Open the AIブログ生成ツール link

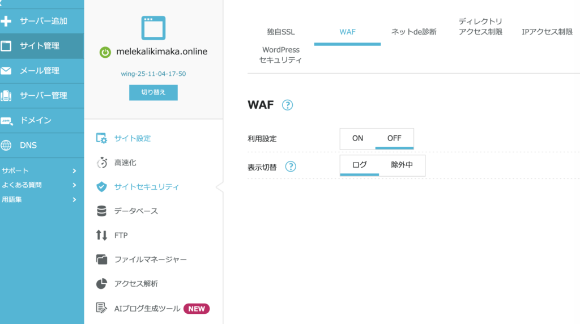coord(147,309)
